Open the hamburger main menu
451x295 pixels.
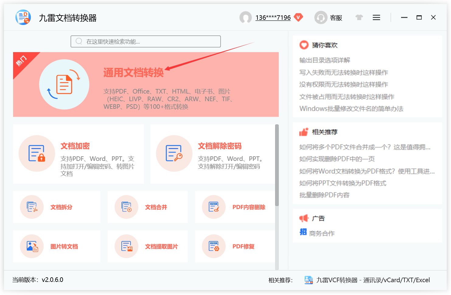376,17
